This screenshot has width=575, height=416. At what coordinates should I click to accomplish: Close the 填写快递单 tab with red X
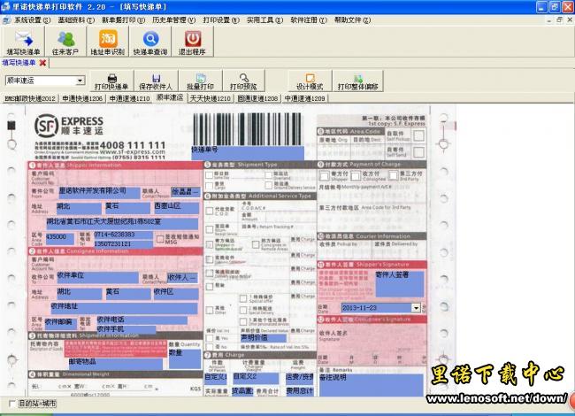pyautogui.click(x=42, y=63)
